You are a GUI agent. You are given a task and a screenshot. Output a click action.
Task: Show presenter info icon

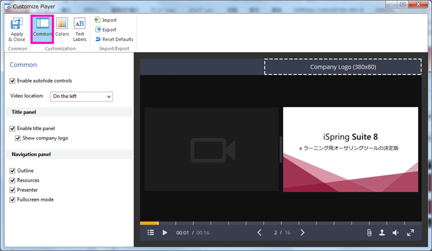382,232
